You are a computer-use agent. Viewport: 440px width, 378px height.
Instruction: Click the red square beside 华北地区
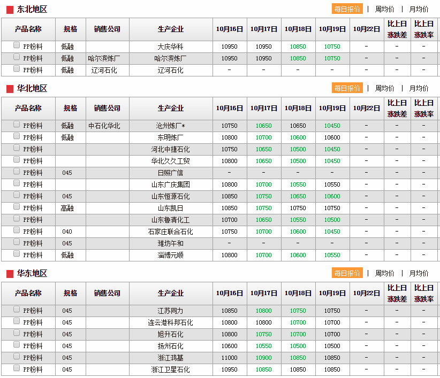point(10,89)
